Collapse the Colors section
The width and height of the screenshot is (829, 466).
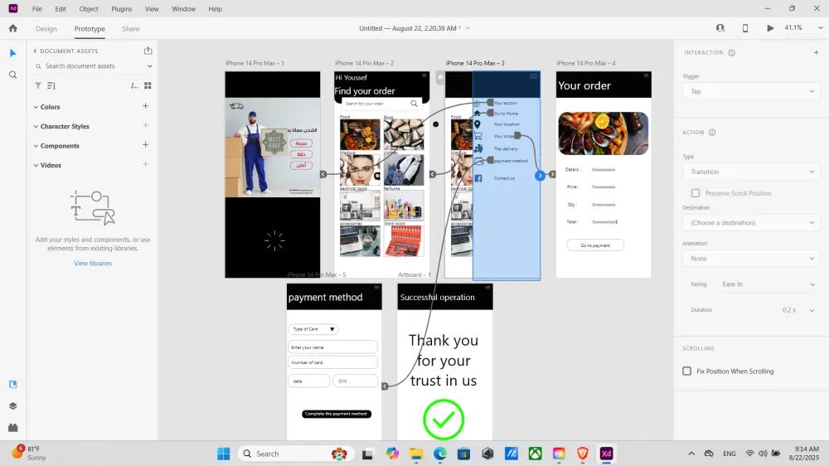(36, 107)
